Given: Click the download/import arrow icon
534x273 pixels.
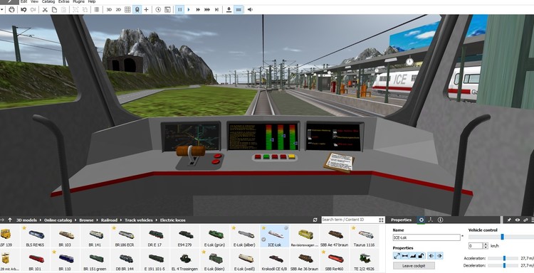Looking at the screenshot, I should [229, 9].
